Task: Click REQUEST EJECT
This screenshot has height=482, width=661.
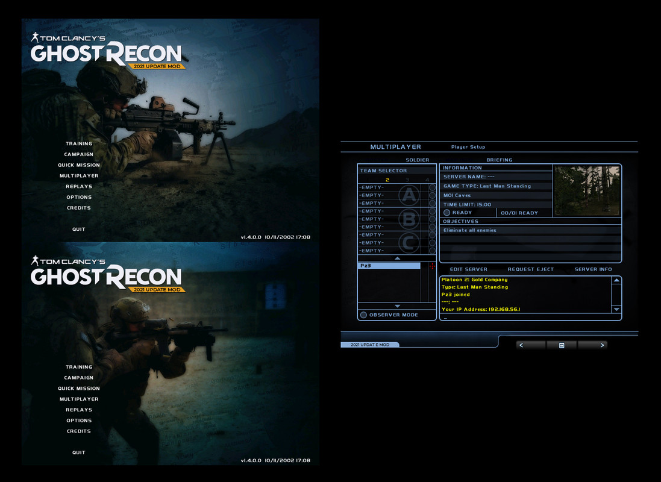Action: click(530, 269)
